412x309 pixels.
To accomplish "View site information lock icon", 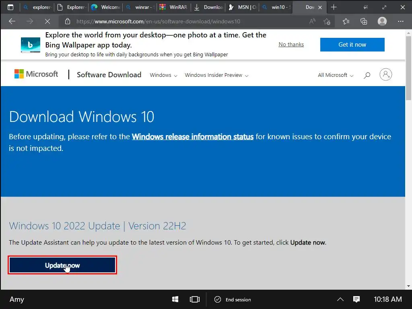I will (68, 21).
